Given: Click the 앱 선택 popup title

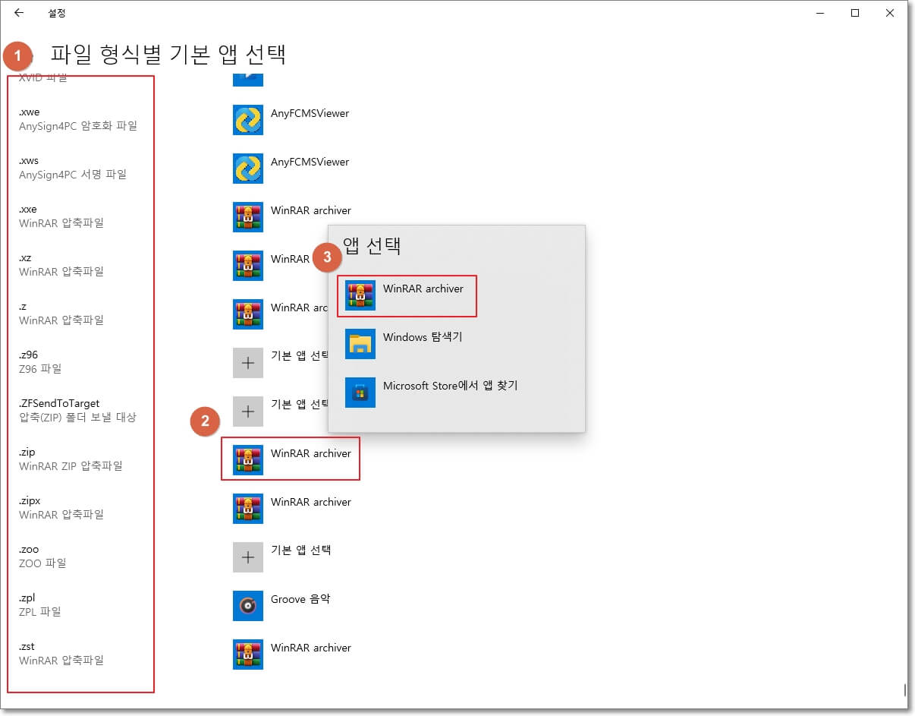Looking at the screenshot, I should [x=372, y=245].
